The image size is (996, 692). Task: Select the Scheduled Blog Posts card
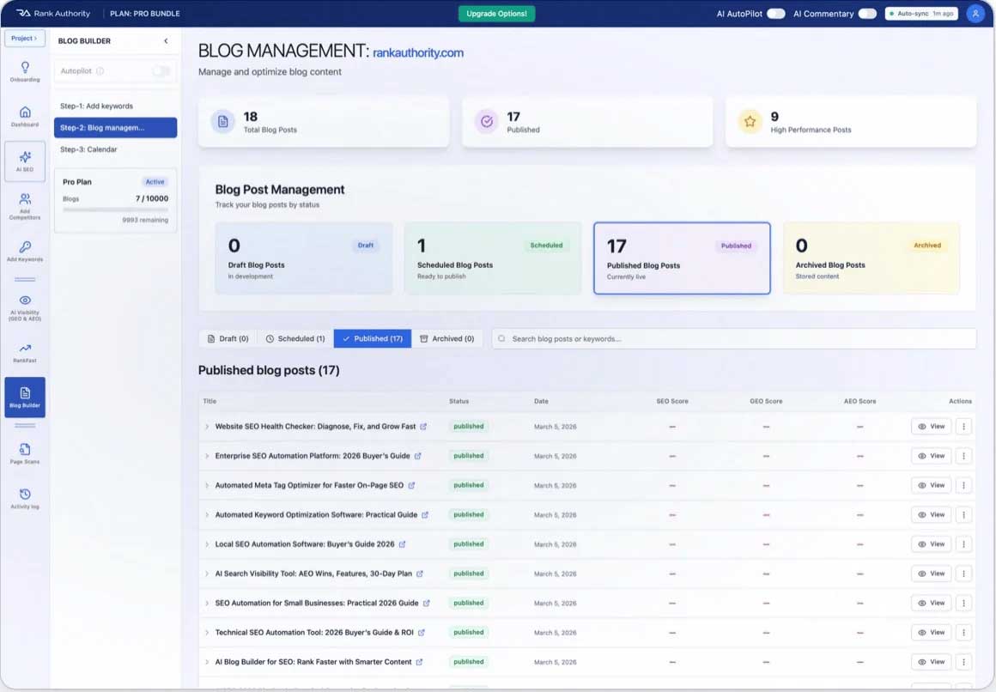point(492,258)
